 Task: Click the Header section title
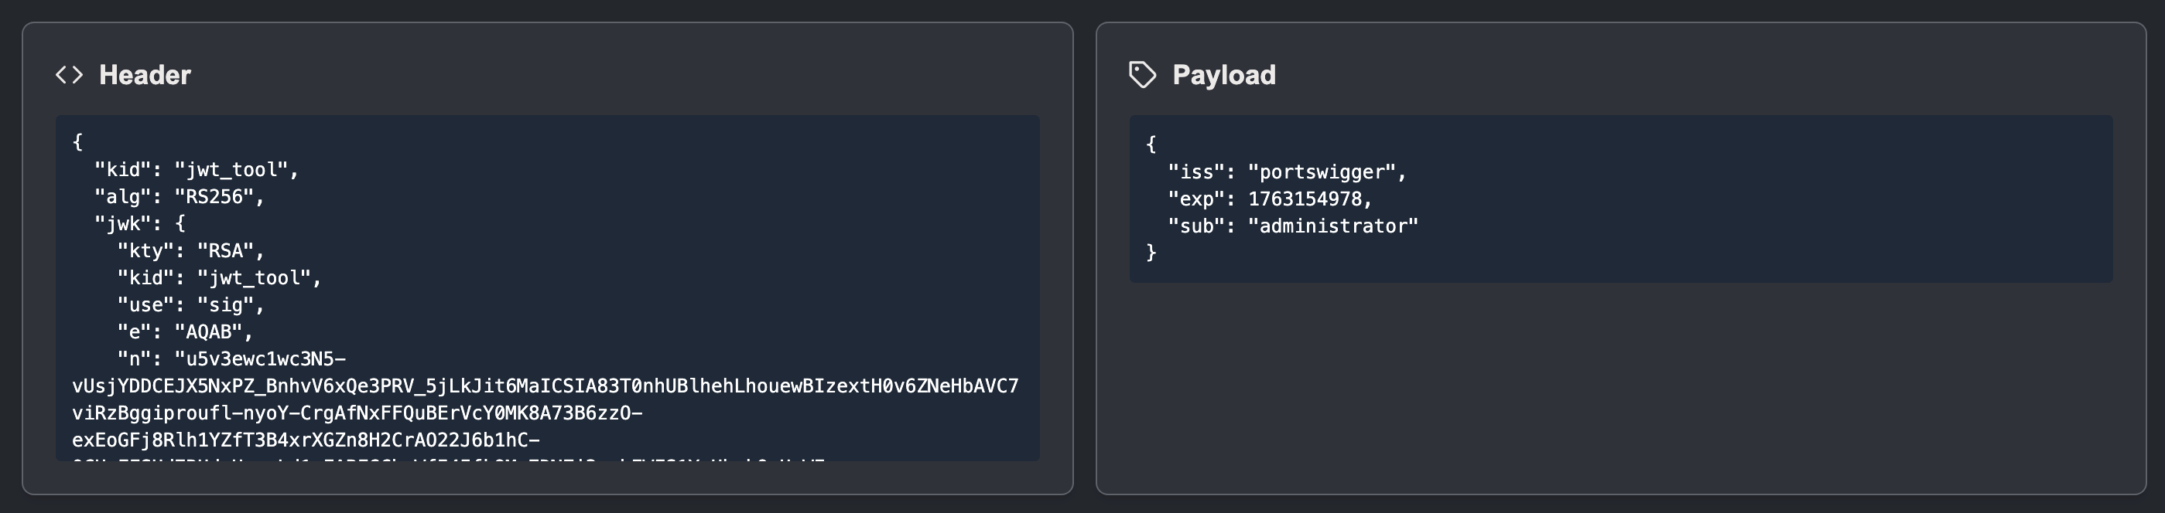[x=145, y=75]
